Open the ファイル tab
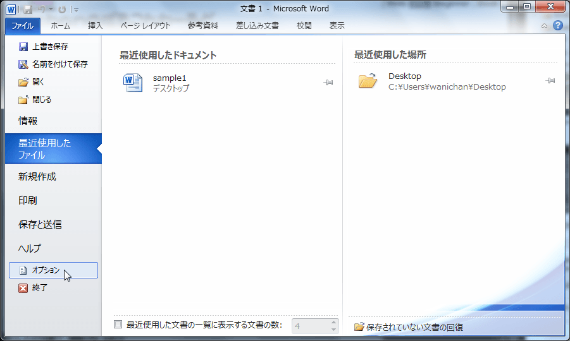570x341 pixels. [x=23, y=26]
